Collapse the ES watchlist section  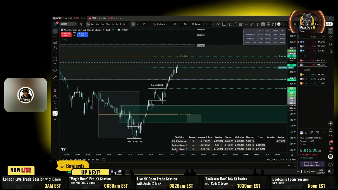(x=301, y=56)
